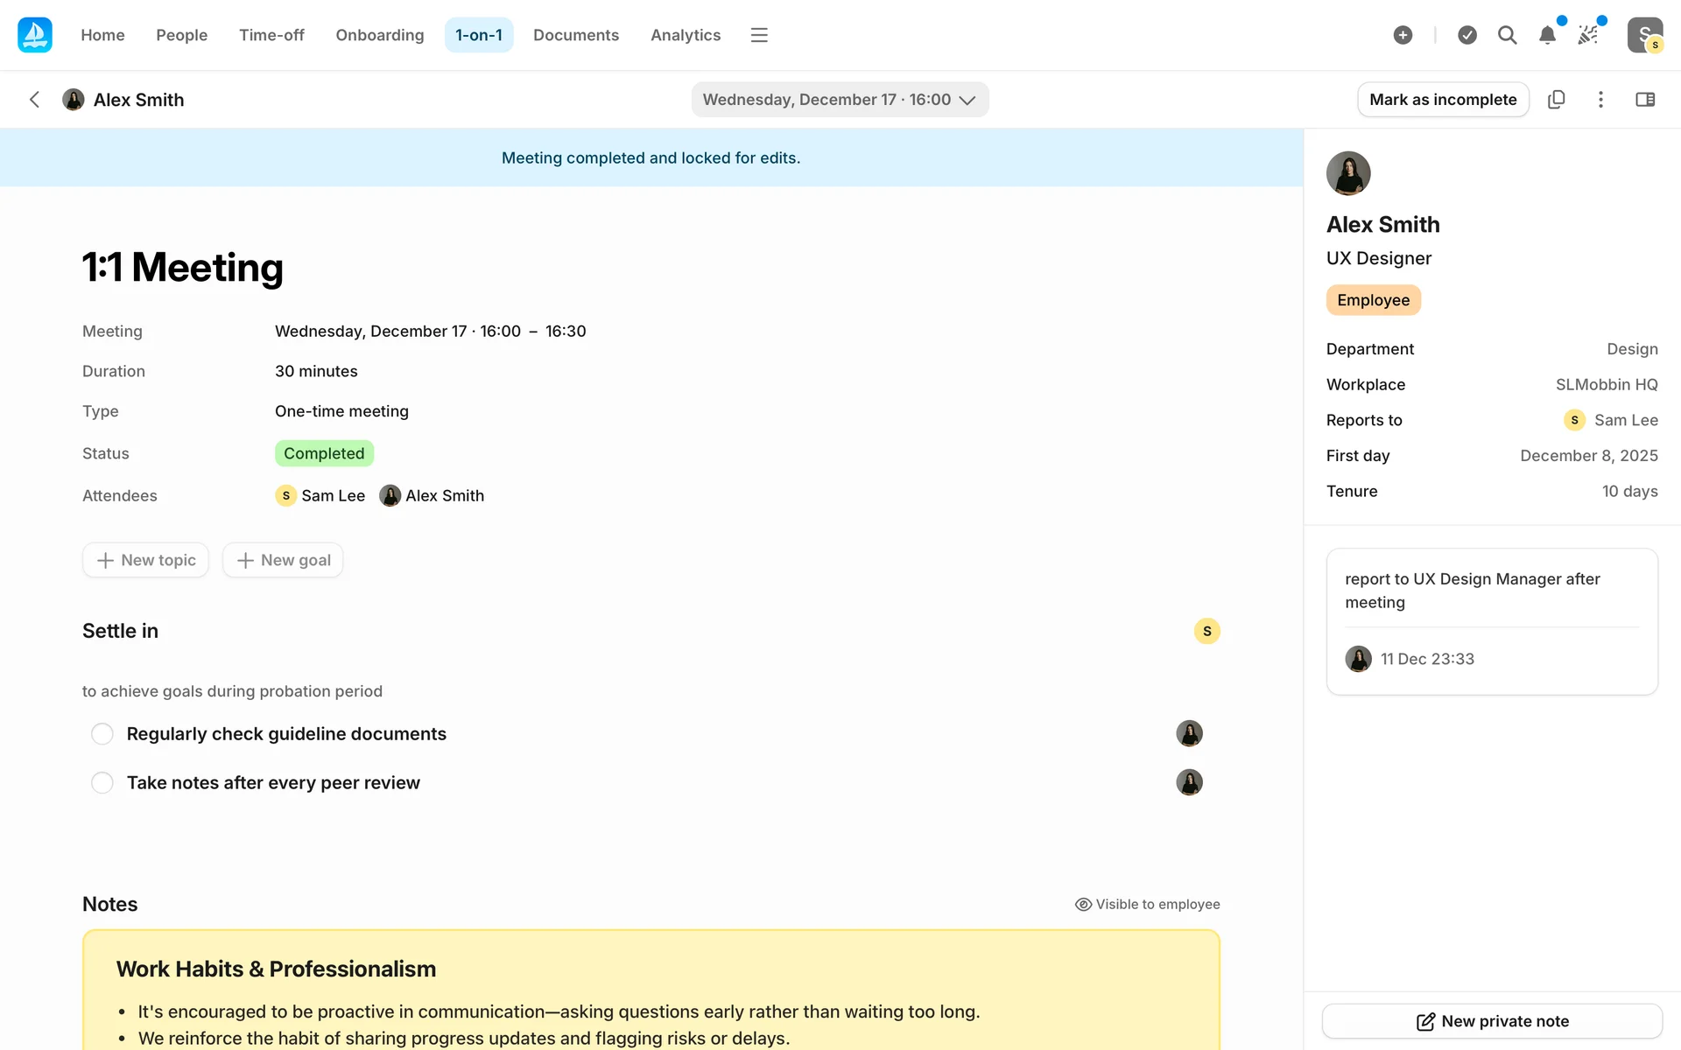The image size is (1681, 1050).
Task: Click the plus add icon in top bar
Action: click(1403, 35)
